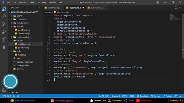Open the Run and Debug view

(x=4, y=32)
